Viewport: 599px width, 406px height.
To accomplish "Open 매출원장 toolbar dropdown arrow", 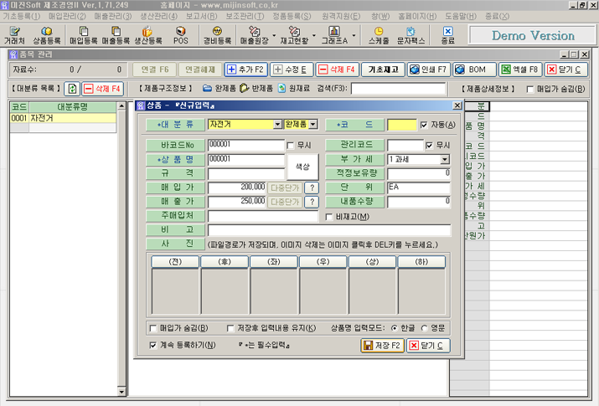I will click(x=274, y=35).
